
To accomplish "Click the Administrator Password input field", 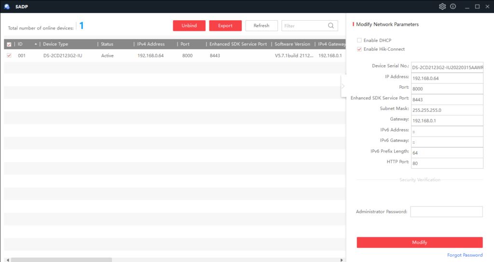I will click(x=446, y=212).
